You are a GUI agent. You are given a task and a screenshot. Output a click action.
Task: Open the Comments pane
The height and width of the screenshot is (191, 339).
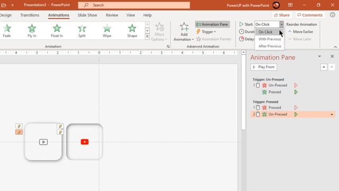[310, 15]
